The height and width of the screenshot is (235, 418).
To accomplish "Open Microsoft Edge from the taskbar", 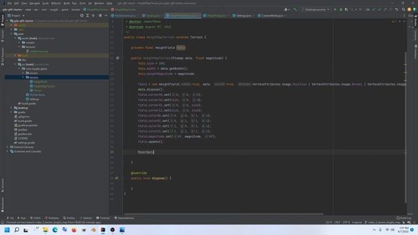I will [x=55, y=230].
